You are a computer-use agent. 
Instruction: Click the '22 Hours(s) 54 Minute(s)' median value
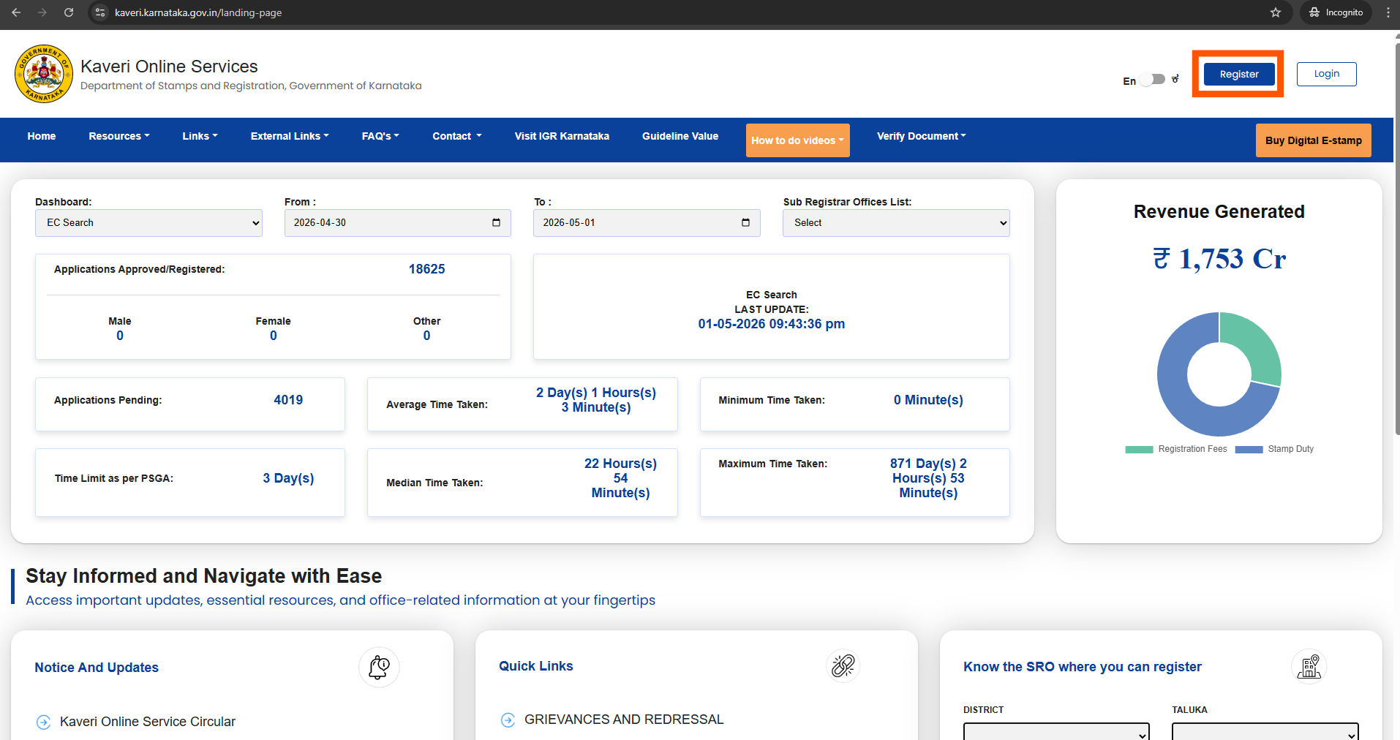point(620,478)
